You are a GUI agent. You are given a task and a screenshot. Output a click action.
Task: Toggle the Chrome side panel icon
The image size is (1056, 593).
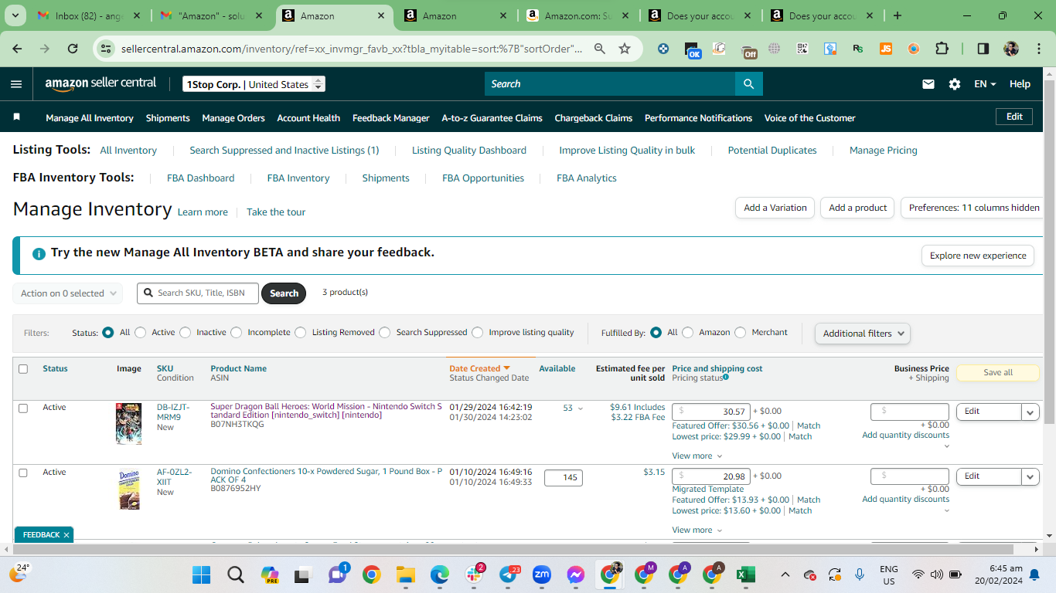pos(983,49)
